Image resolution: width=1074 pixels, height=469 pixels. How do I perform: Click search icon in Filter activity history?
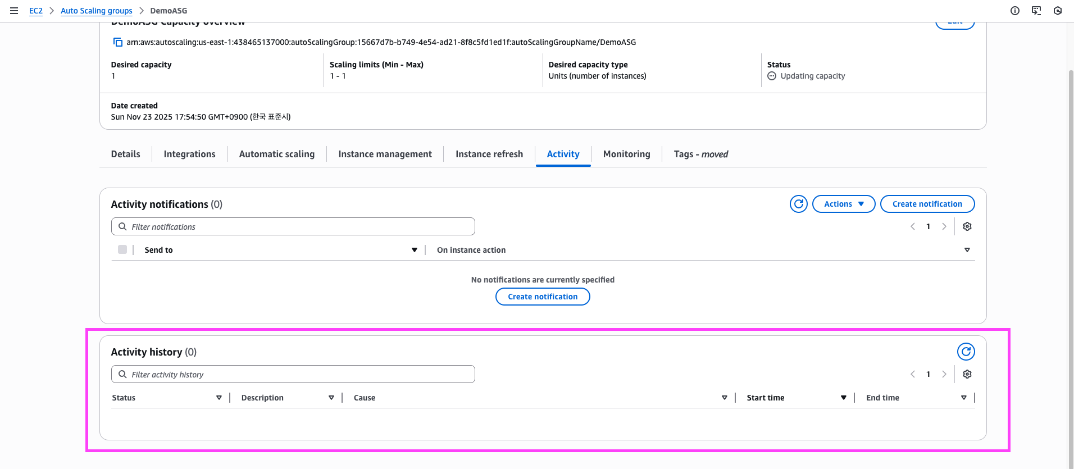(x=122, y=374)
